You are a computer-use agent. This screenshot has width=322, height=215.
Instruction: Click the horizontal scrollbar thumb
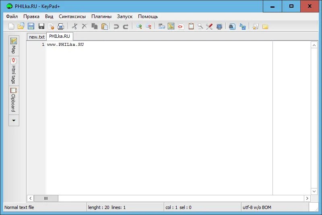click(x=46, y=198)
